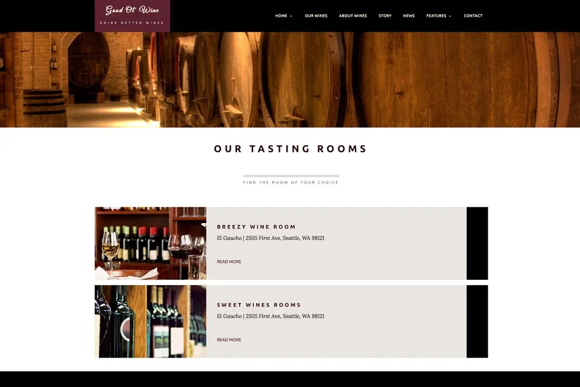Open the About Wines menu item
The height and width of the screenshot is (387, 580).
[353, 15]
